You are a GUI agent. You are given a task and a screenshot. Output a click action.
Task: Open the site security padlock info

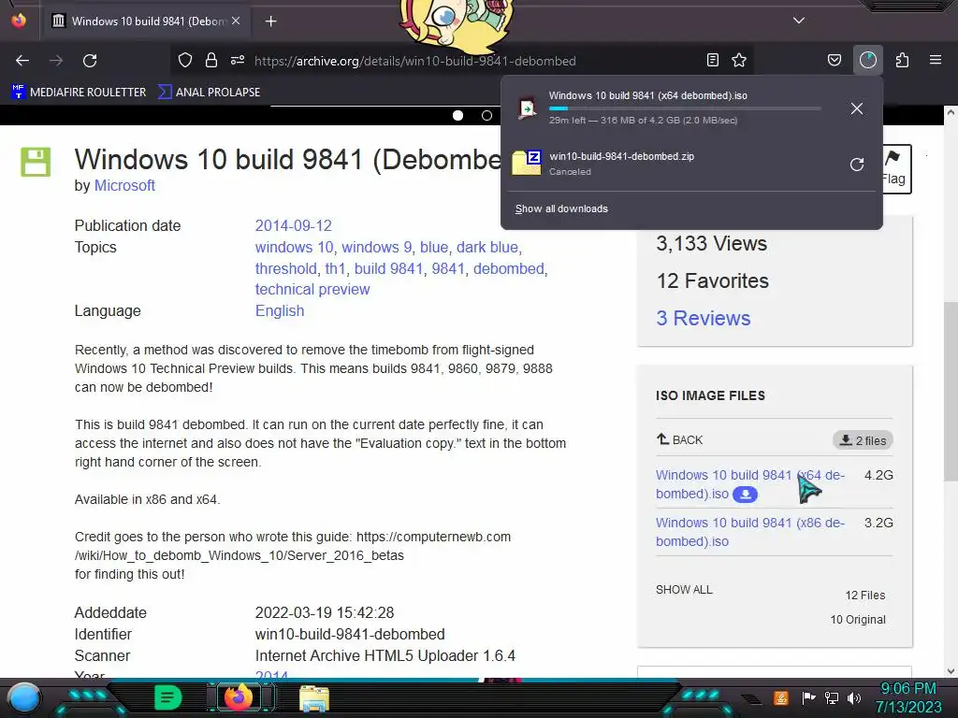pyautogui.click(x=211, y=60)
